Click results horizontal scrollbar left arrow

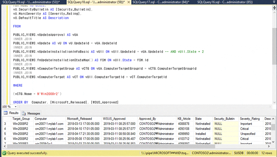pos(4,146)
